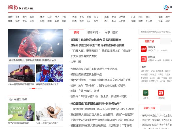Go to 手机 navigation link
This screenshot has height=129, width=172.
[x=82, y=17]
